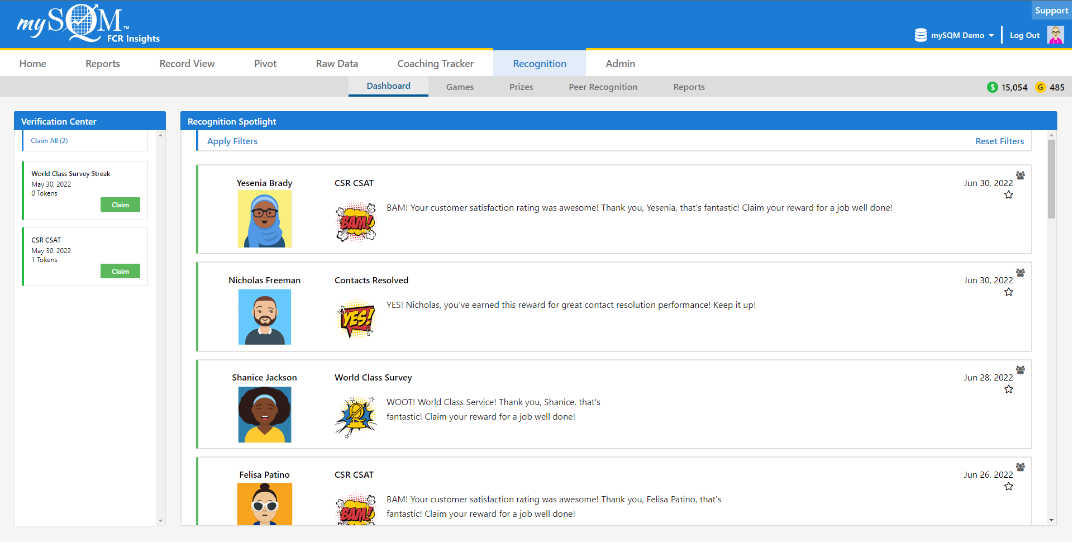1073x542 pixels.
Task: Click the gold G coin icon in status bar
Action: pos(1040,87)
